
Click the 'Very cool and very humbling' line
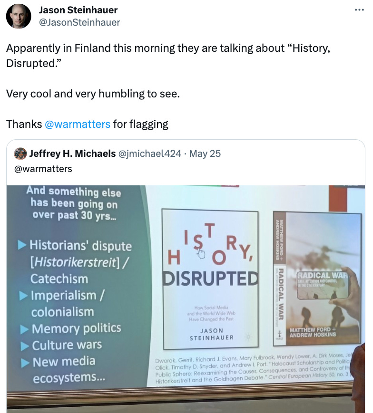click(x=93, y=94)
